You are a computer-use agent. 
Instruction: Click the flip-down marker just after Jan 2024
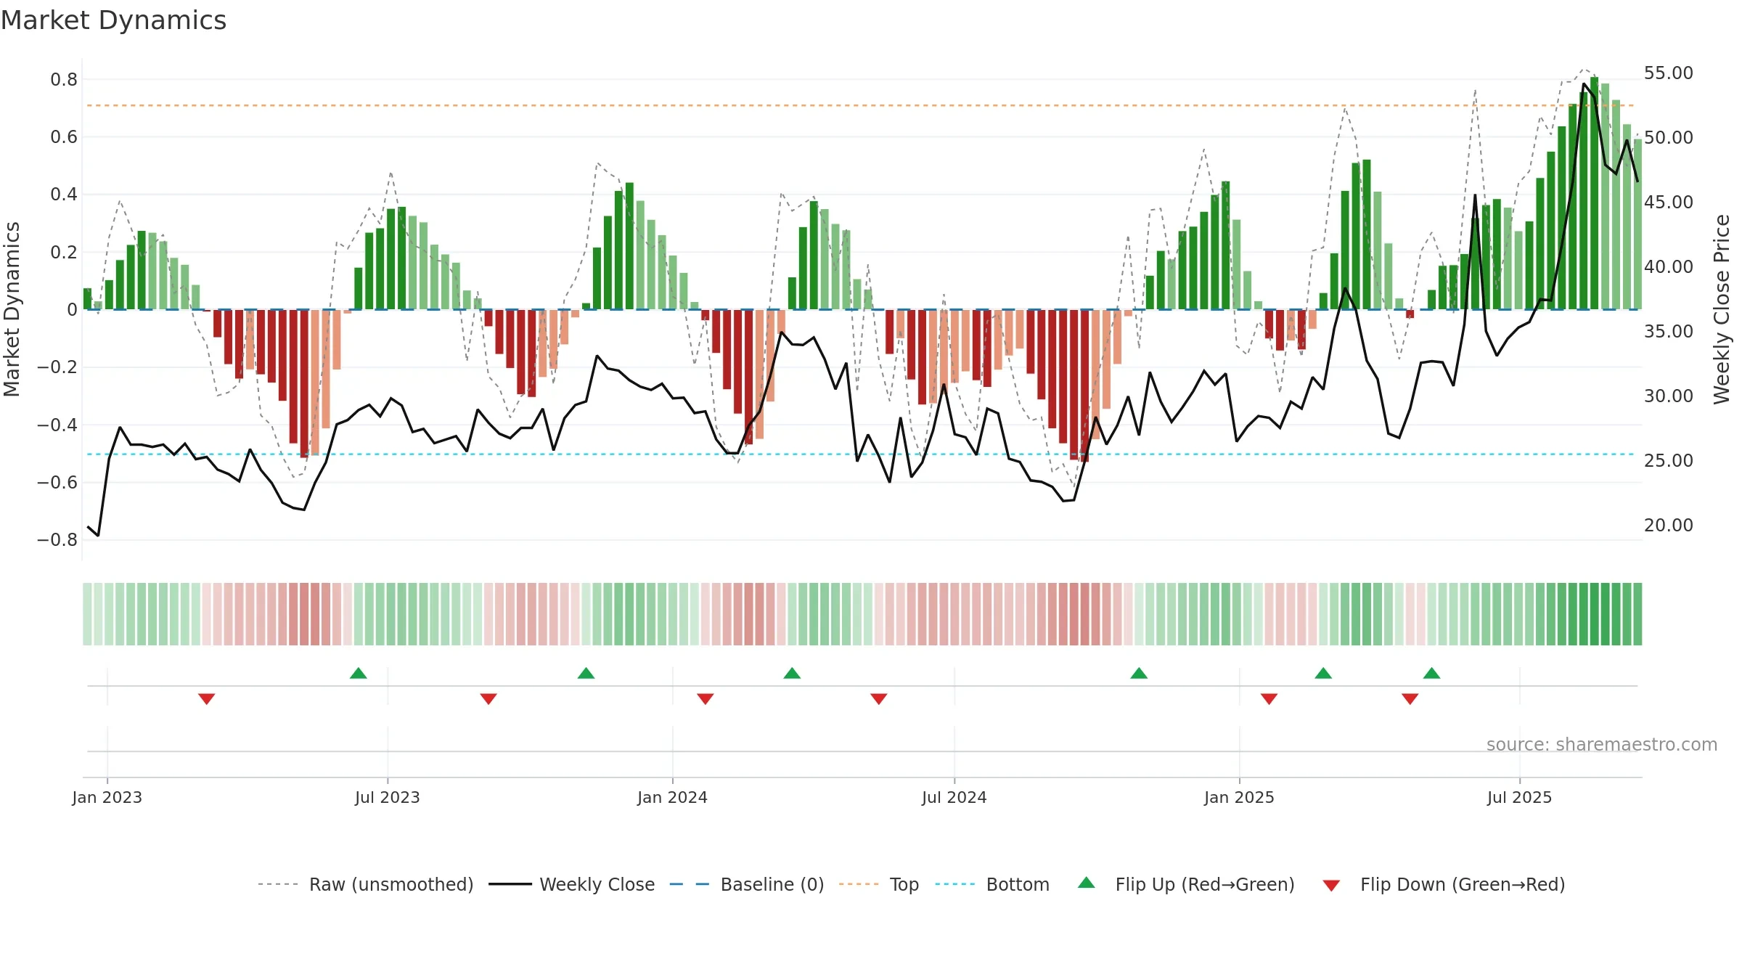(x=706, y=699)
